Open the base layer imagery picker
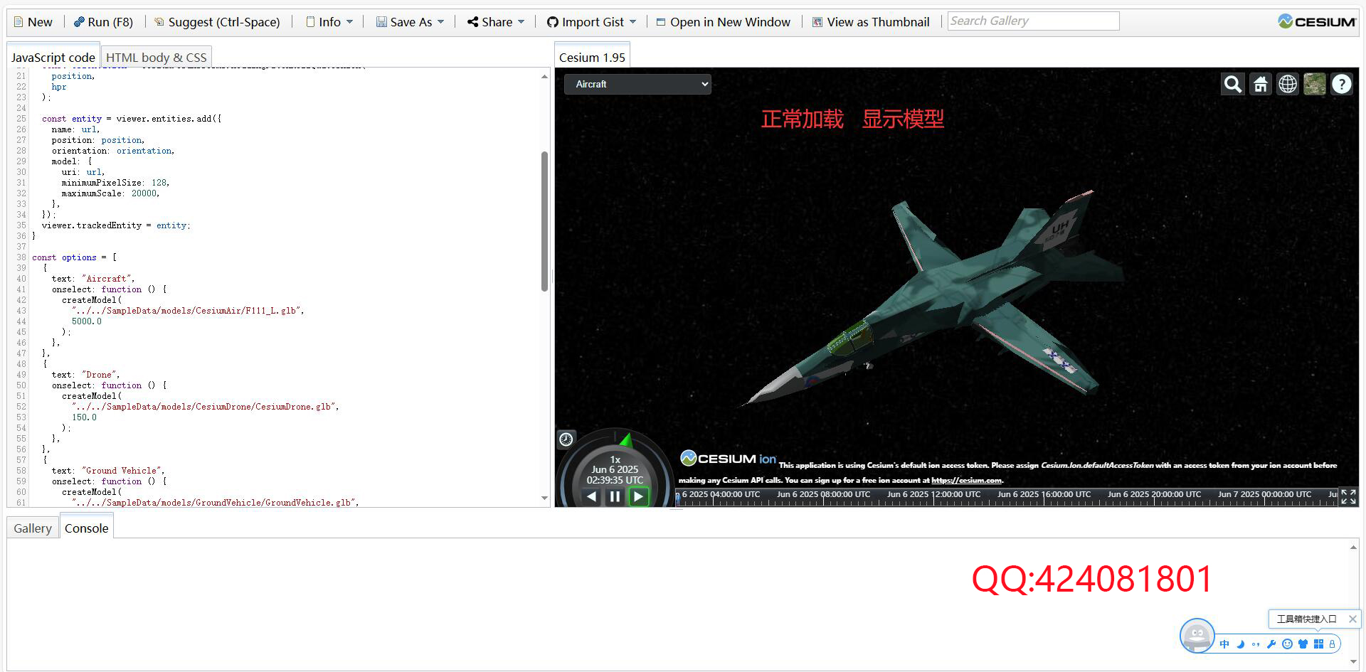Screen dimensions: 1366x672 tap(1314, 84)
